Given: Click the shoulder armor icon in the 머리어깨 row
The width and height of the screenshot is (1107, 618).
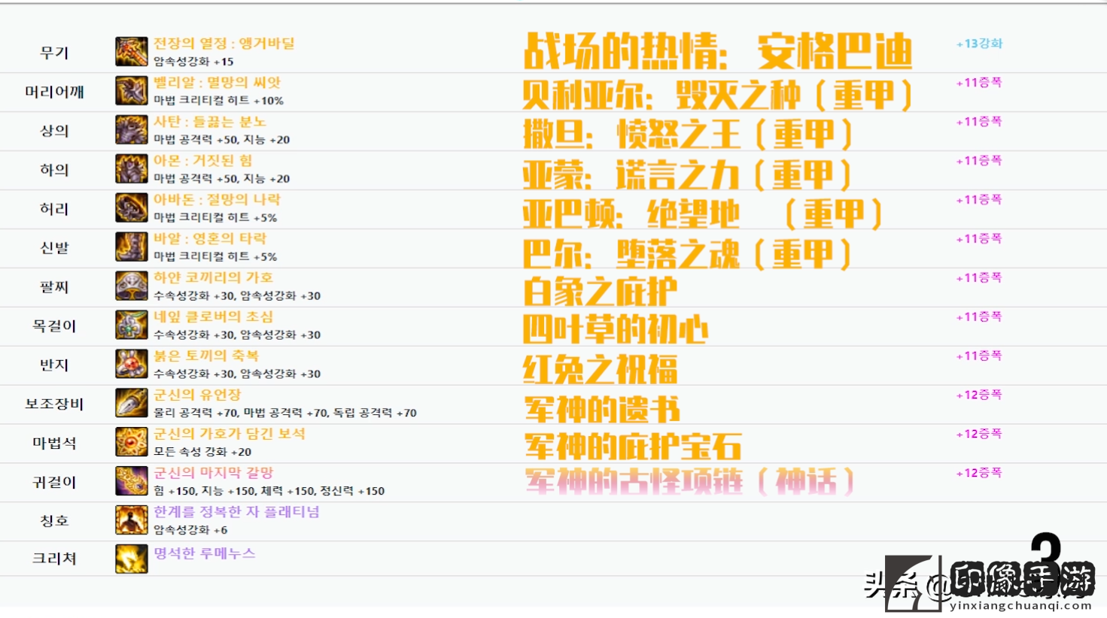Looking at the screenshot, I should (x=131, y=91).
